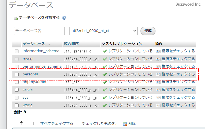205x129 pixels.
Task: Toggle the すべてチェックする checkbox
Action: tap(35, 123)
